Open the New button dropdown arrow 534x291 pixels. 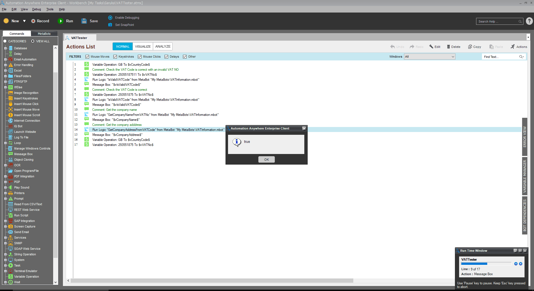(x=25, y=21)
